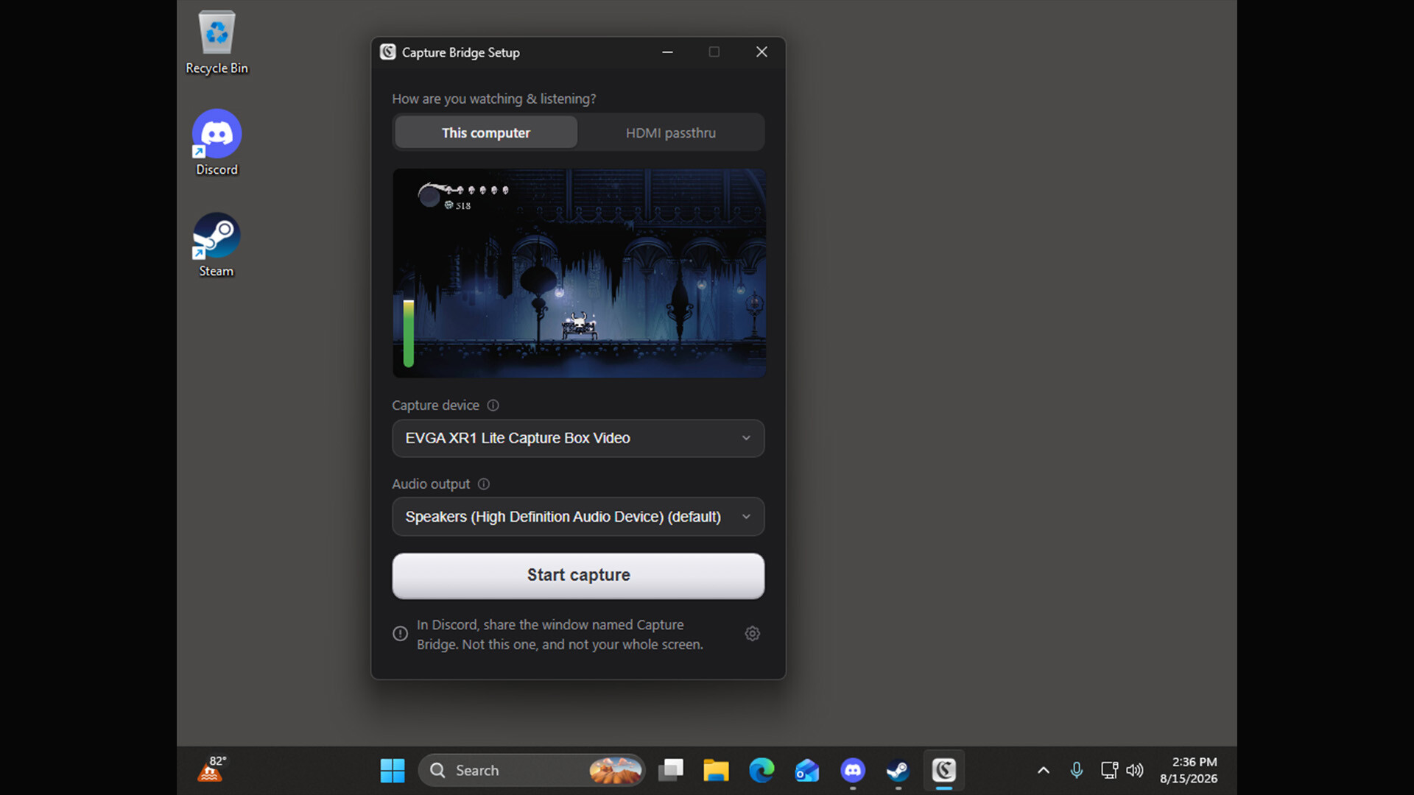Minimize the Capture Bridge Setup window
The image size is (1414, 795).
[x=667, y=52]
